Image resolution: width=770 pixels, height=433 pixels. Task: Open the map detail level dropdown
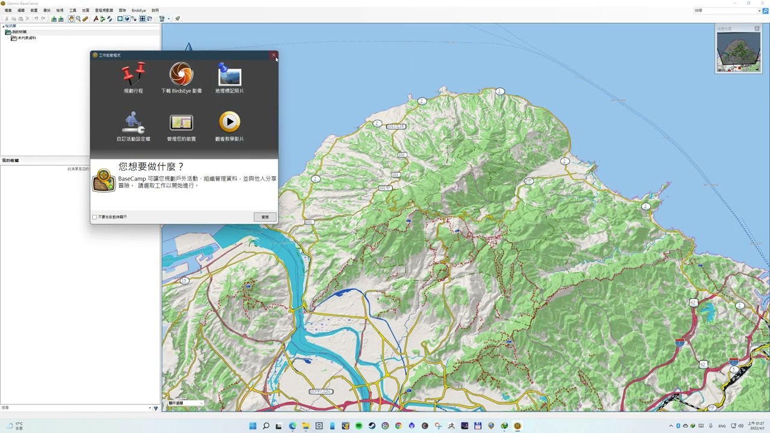(186, 403)
